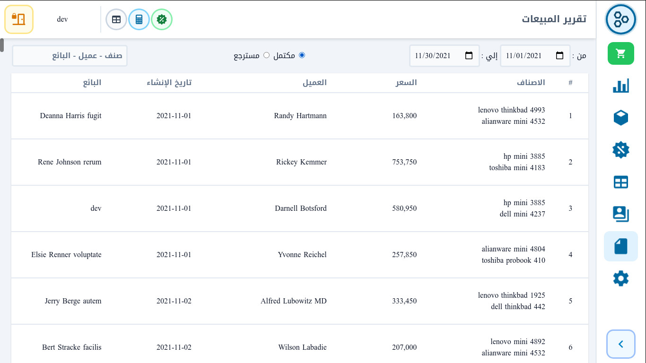Viewport: 646px width, 363px height.
Task: Open the discount badge icon in the sidebar
Action: [x=620, y=150]
